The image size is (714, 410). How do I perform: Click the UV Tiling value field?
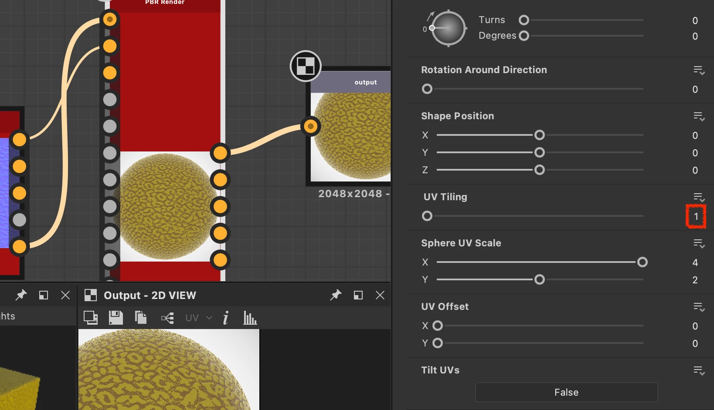point(696,216)
